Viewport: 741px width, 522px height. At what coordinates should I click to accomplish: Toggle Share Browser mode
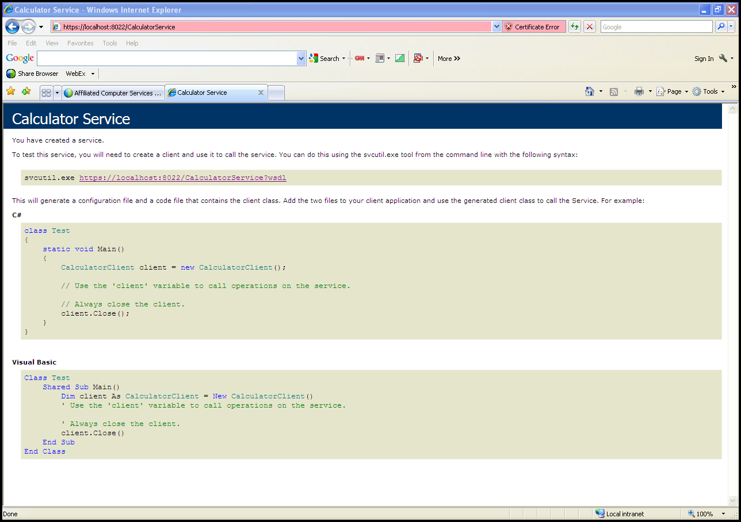coord(32,73)
